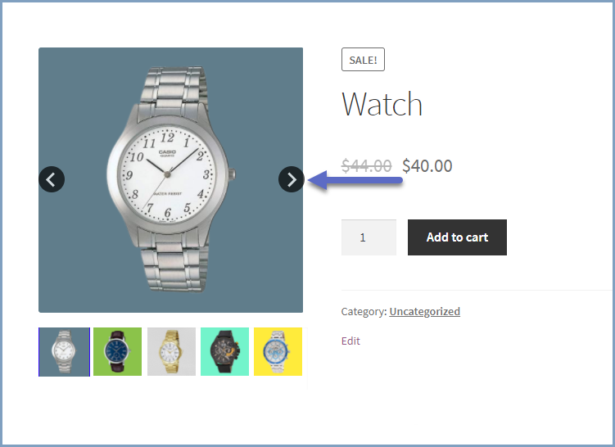Click the Watch product title

pyautogui.click(x=382, y=104)
